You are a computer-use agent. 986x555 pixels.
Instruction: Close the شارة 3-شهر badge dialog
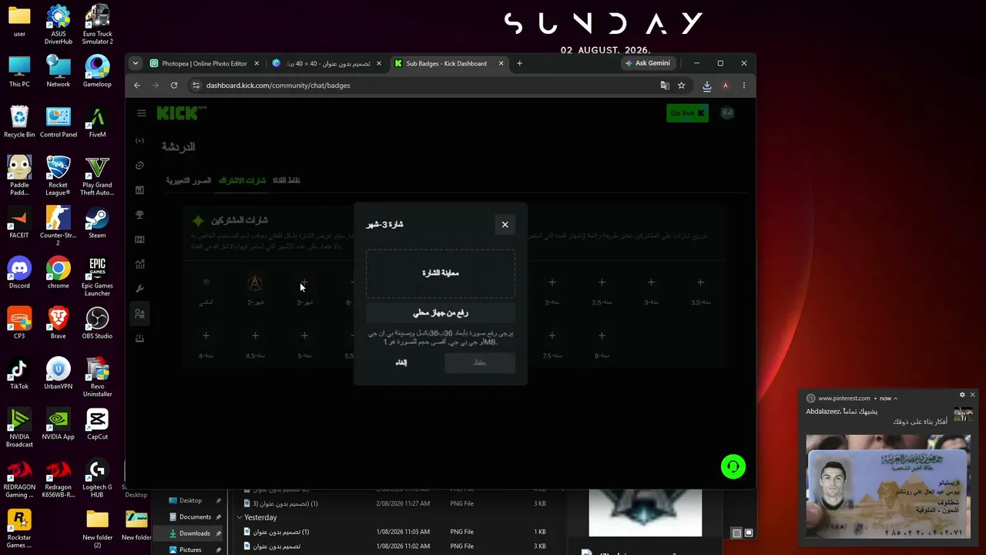click(505, 224)
